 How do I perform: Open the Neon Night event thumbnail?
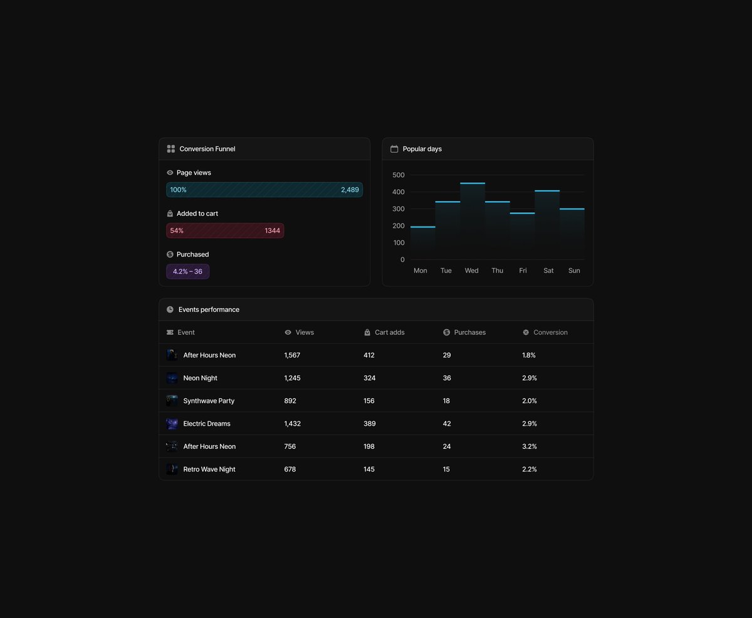pyautogui.click(x=172, y=378)
